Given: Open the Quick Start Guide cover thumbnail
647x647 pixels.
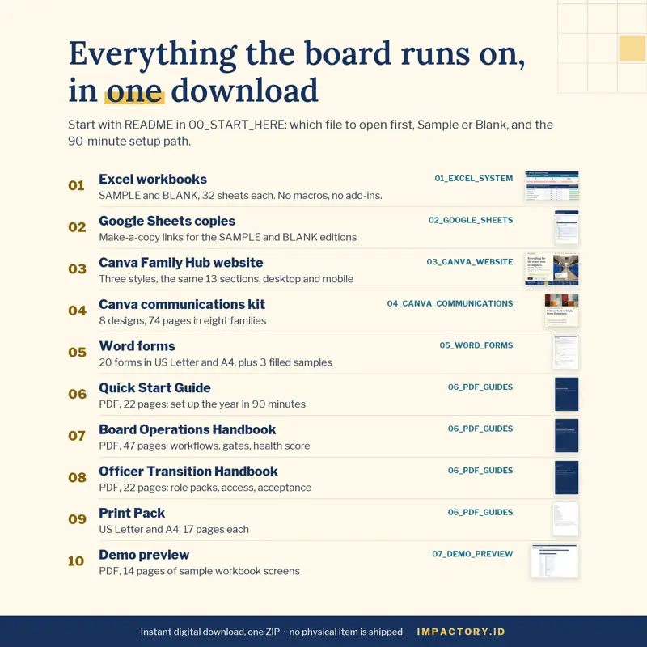Looking at the screenshot, I should click(x=567, y=394).
